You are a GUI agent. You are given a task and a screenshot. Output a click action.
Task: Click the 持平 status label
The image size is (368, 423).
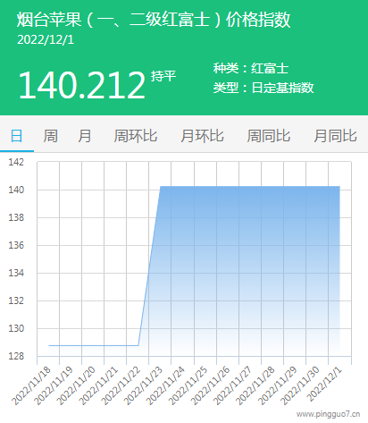click(x=163, y=76)
